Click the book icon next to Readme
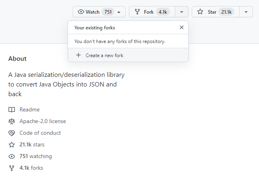 tap(12, 109)
